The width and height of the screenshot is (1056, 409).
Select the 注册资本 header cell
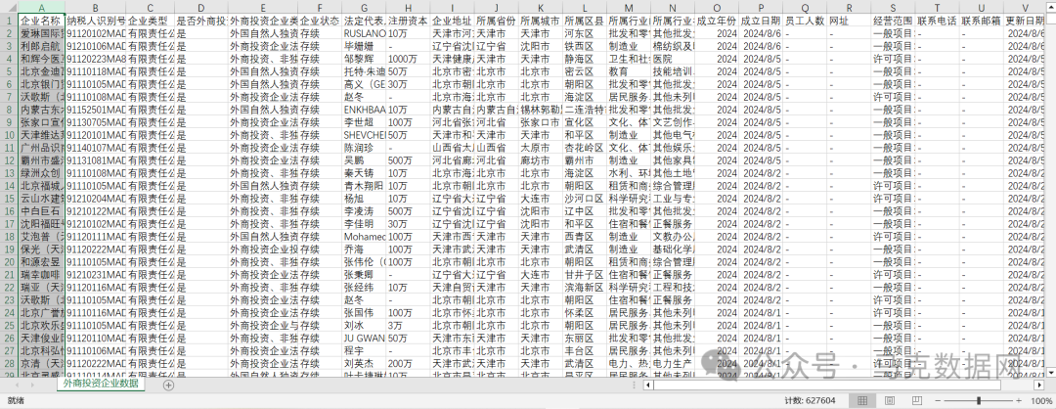408,21
